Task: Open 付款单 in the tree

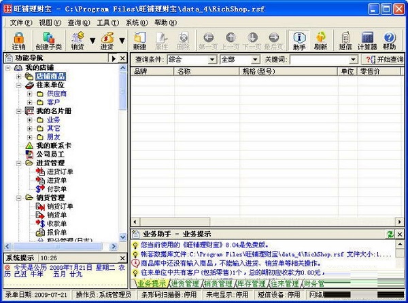Action: 56,189
